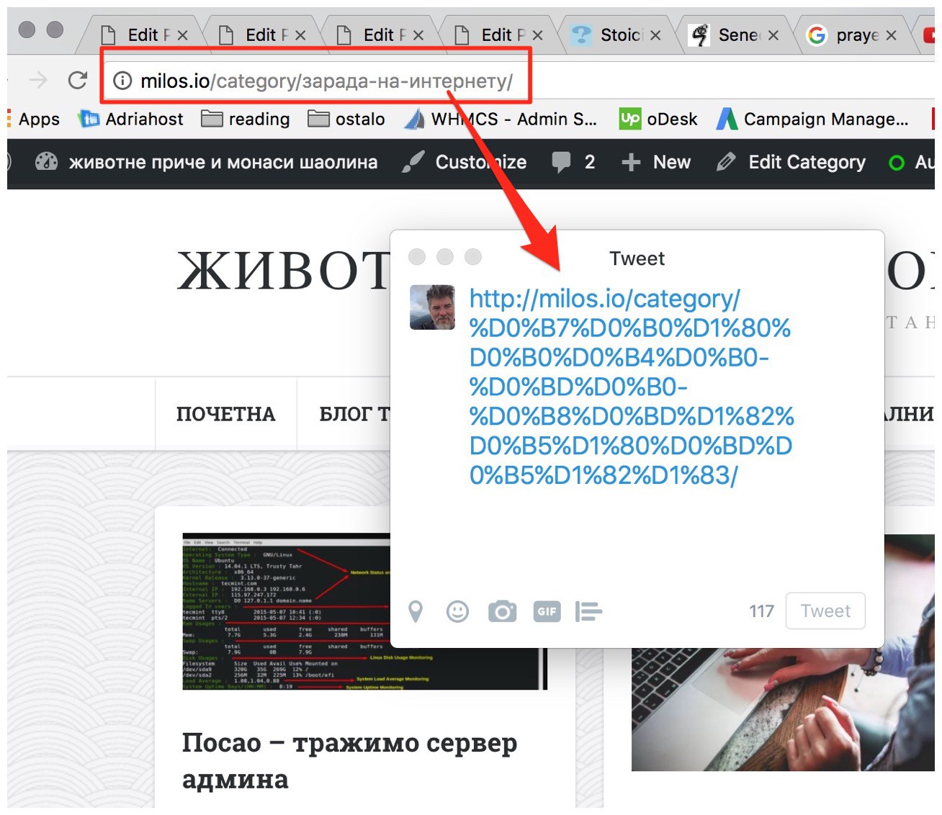
Task: Click the Tweet button
Action: coord(825,611)
